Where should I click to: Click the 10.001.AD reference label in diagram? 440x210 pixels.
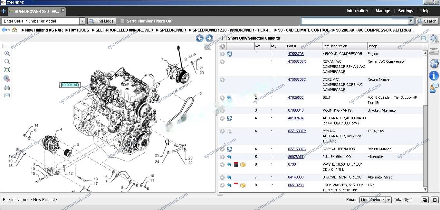click(x=70, y=85)
